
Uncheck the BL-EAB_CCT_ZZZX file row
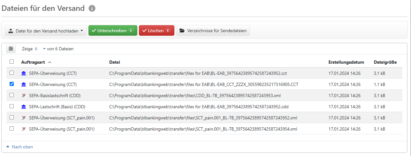(12, 84)
